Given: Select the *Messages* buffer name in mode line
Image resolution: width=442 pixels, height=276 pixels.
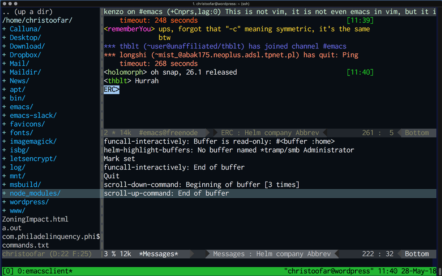Looking at the screenshot, I should click(x=159, y=254).
